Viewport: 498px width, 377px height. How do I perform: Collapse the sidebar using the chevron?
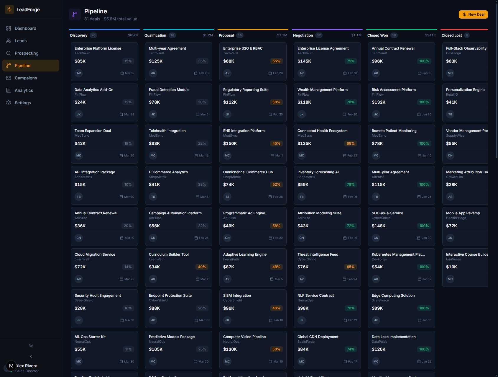click(31, 356)
